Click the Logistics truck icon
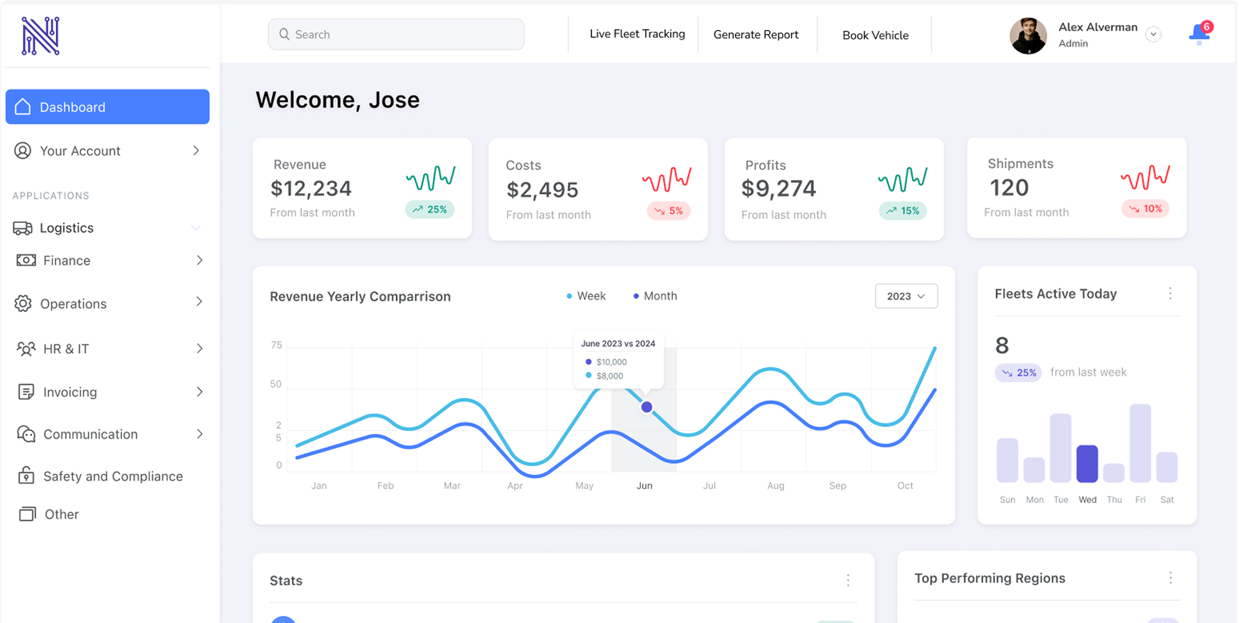Viewport: 1239px width, 623px height. (x=22, y=228)
